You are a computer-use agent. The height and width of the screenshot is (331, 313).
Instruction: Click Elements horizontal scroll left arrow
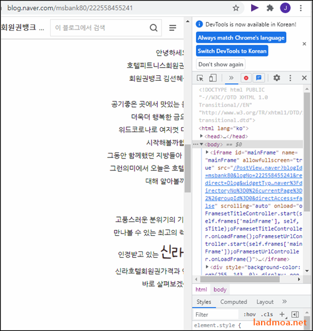(x=196, y=279)
